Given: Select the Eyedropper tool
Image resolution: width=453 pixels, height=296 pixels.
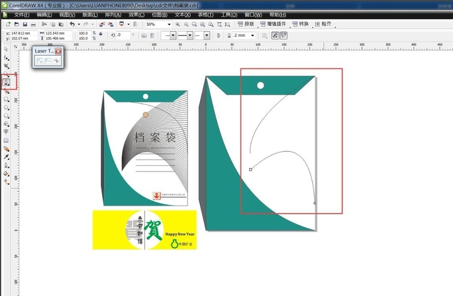Looking at the screenshot, I should pos(6,157).
